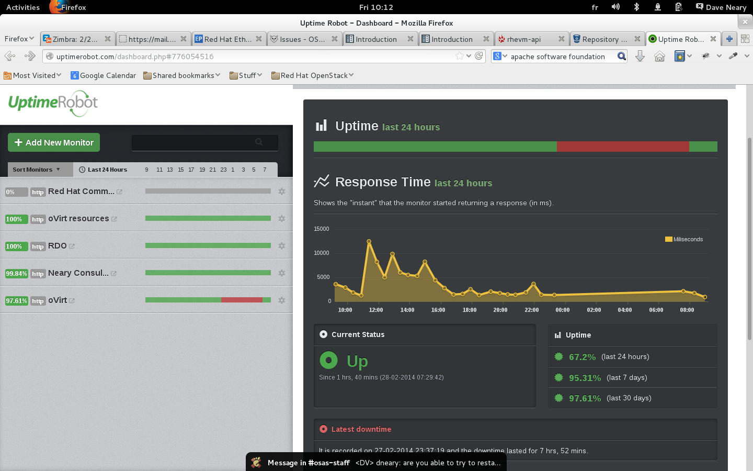Click Add New Monitor button
This screenshot has height=471, width=753.
click(54, 142)
